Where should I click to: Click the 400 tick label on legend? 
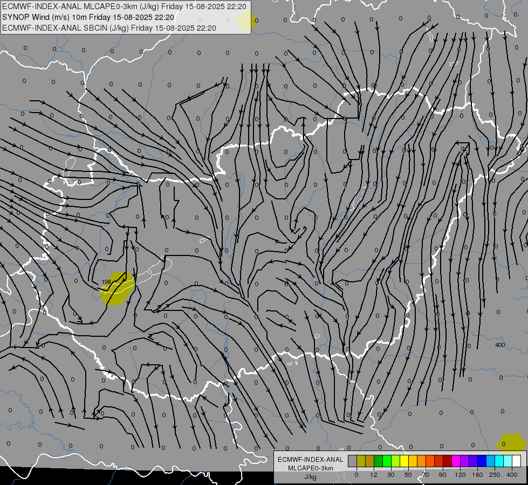512,475
